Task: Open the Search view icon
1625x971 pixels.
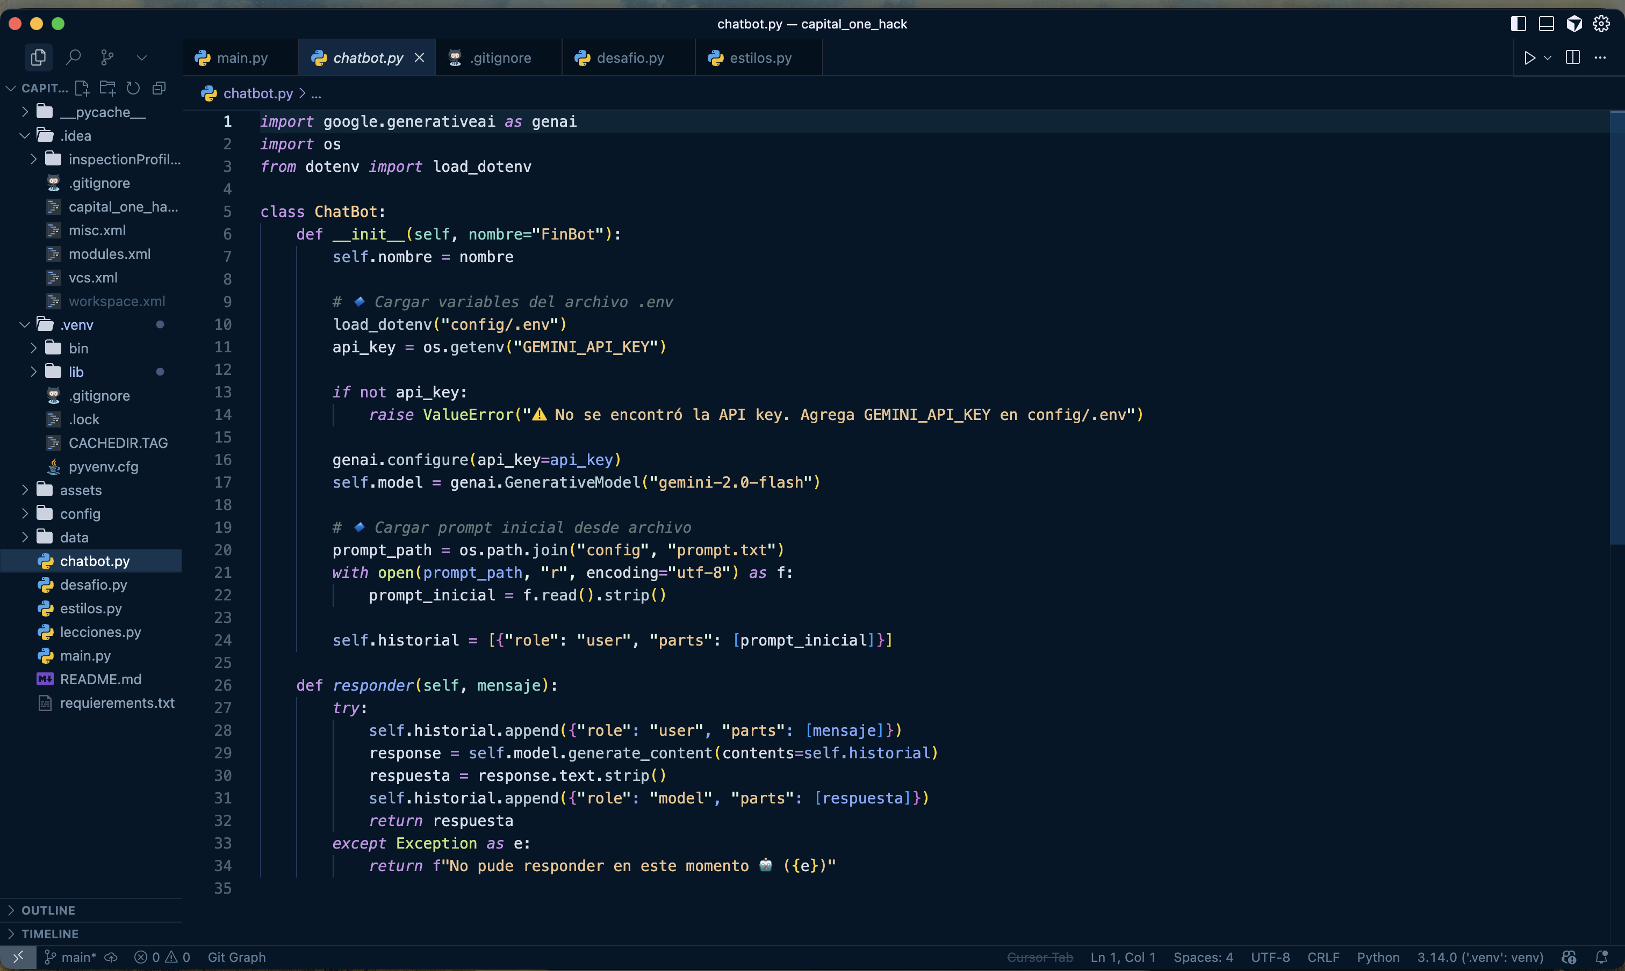Action: 73,57
